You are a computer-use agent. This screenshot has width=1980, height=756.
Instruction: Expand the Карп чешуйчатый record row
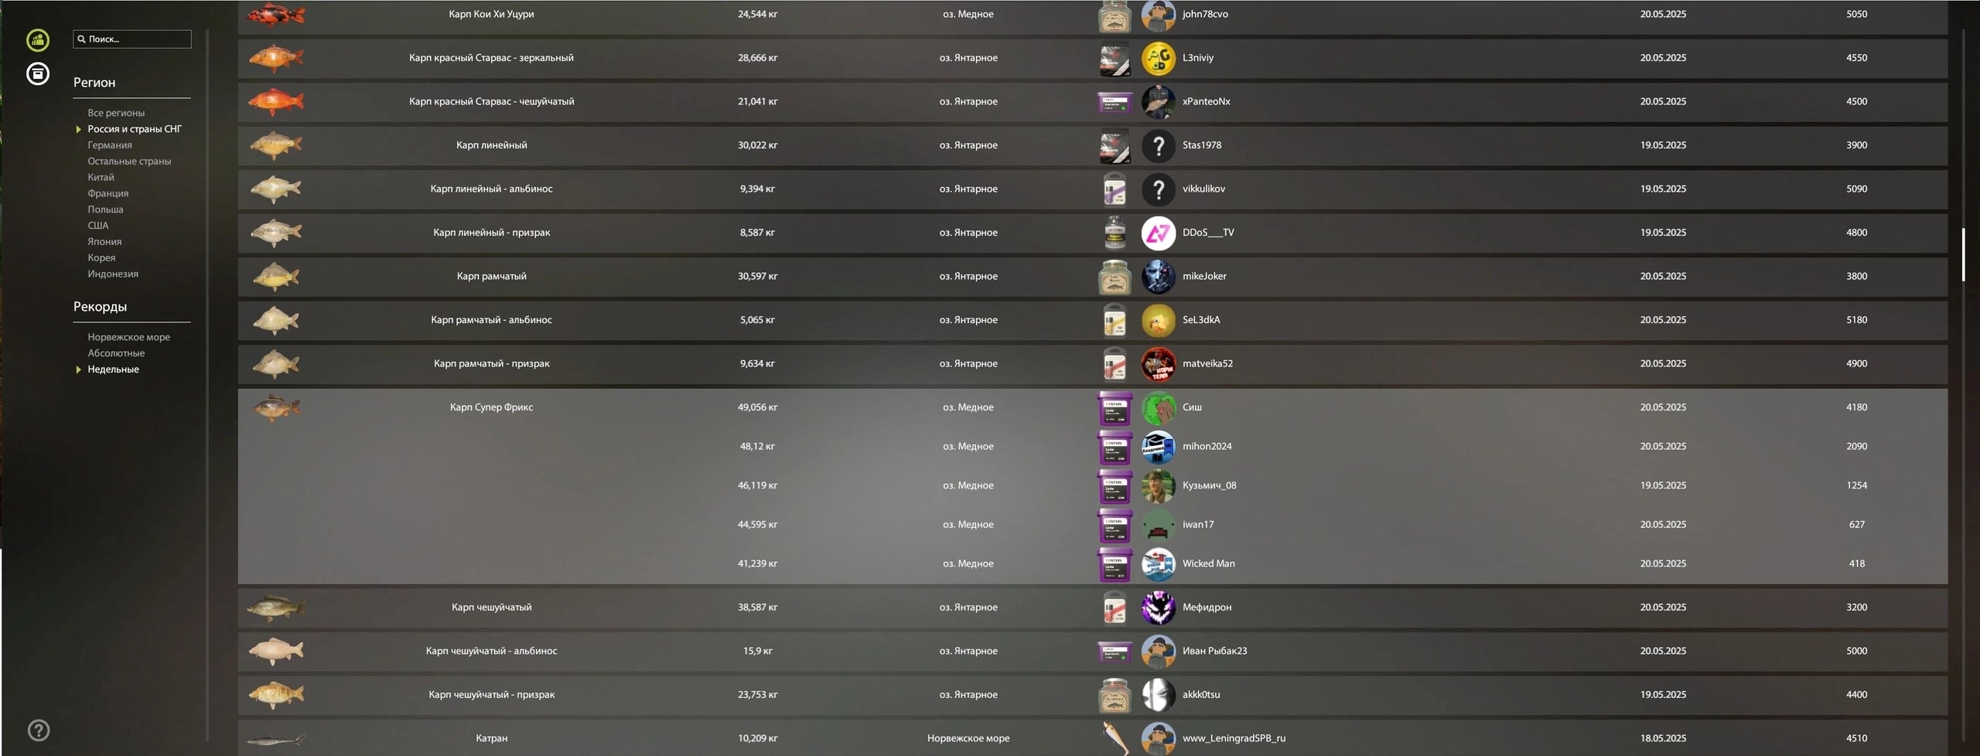[1092, 608]
